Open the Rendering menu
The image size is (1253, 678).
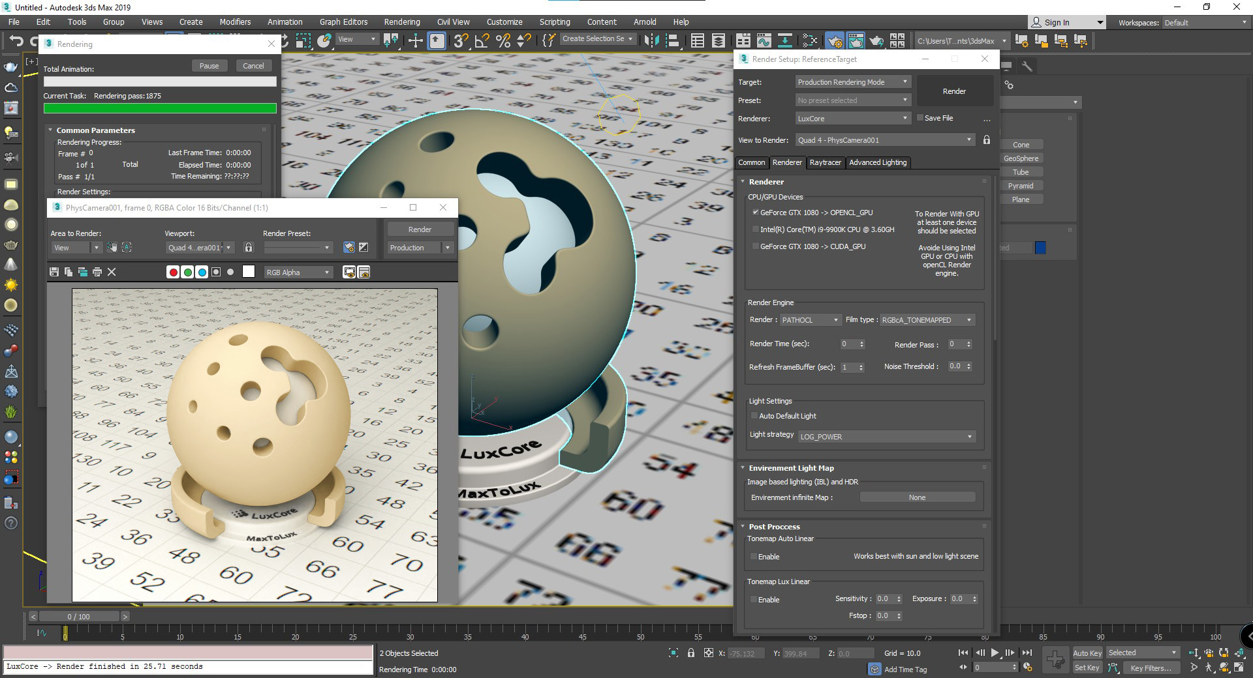tap(401, 22)
